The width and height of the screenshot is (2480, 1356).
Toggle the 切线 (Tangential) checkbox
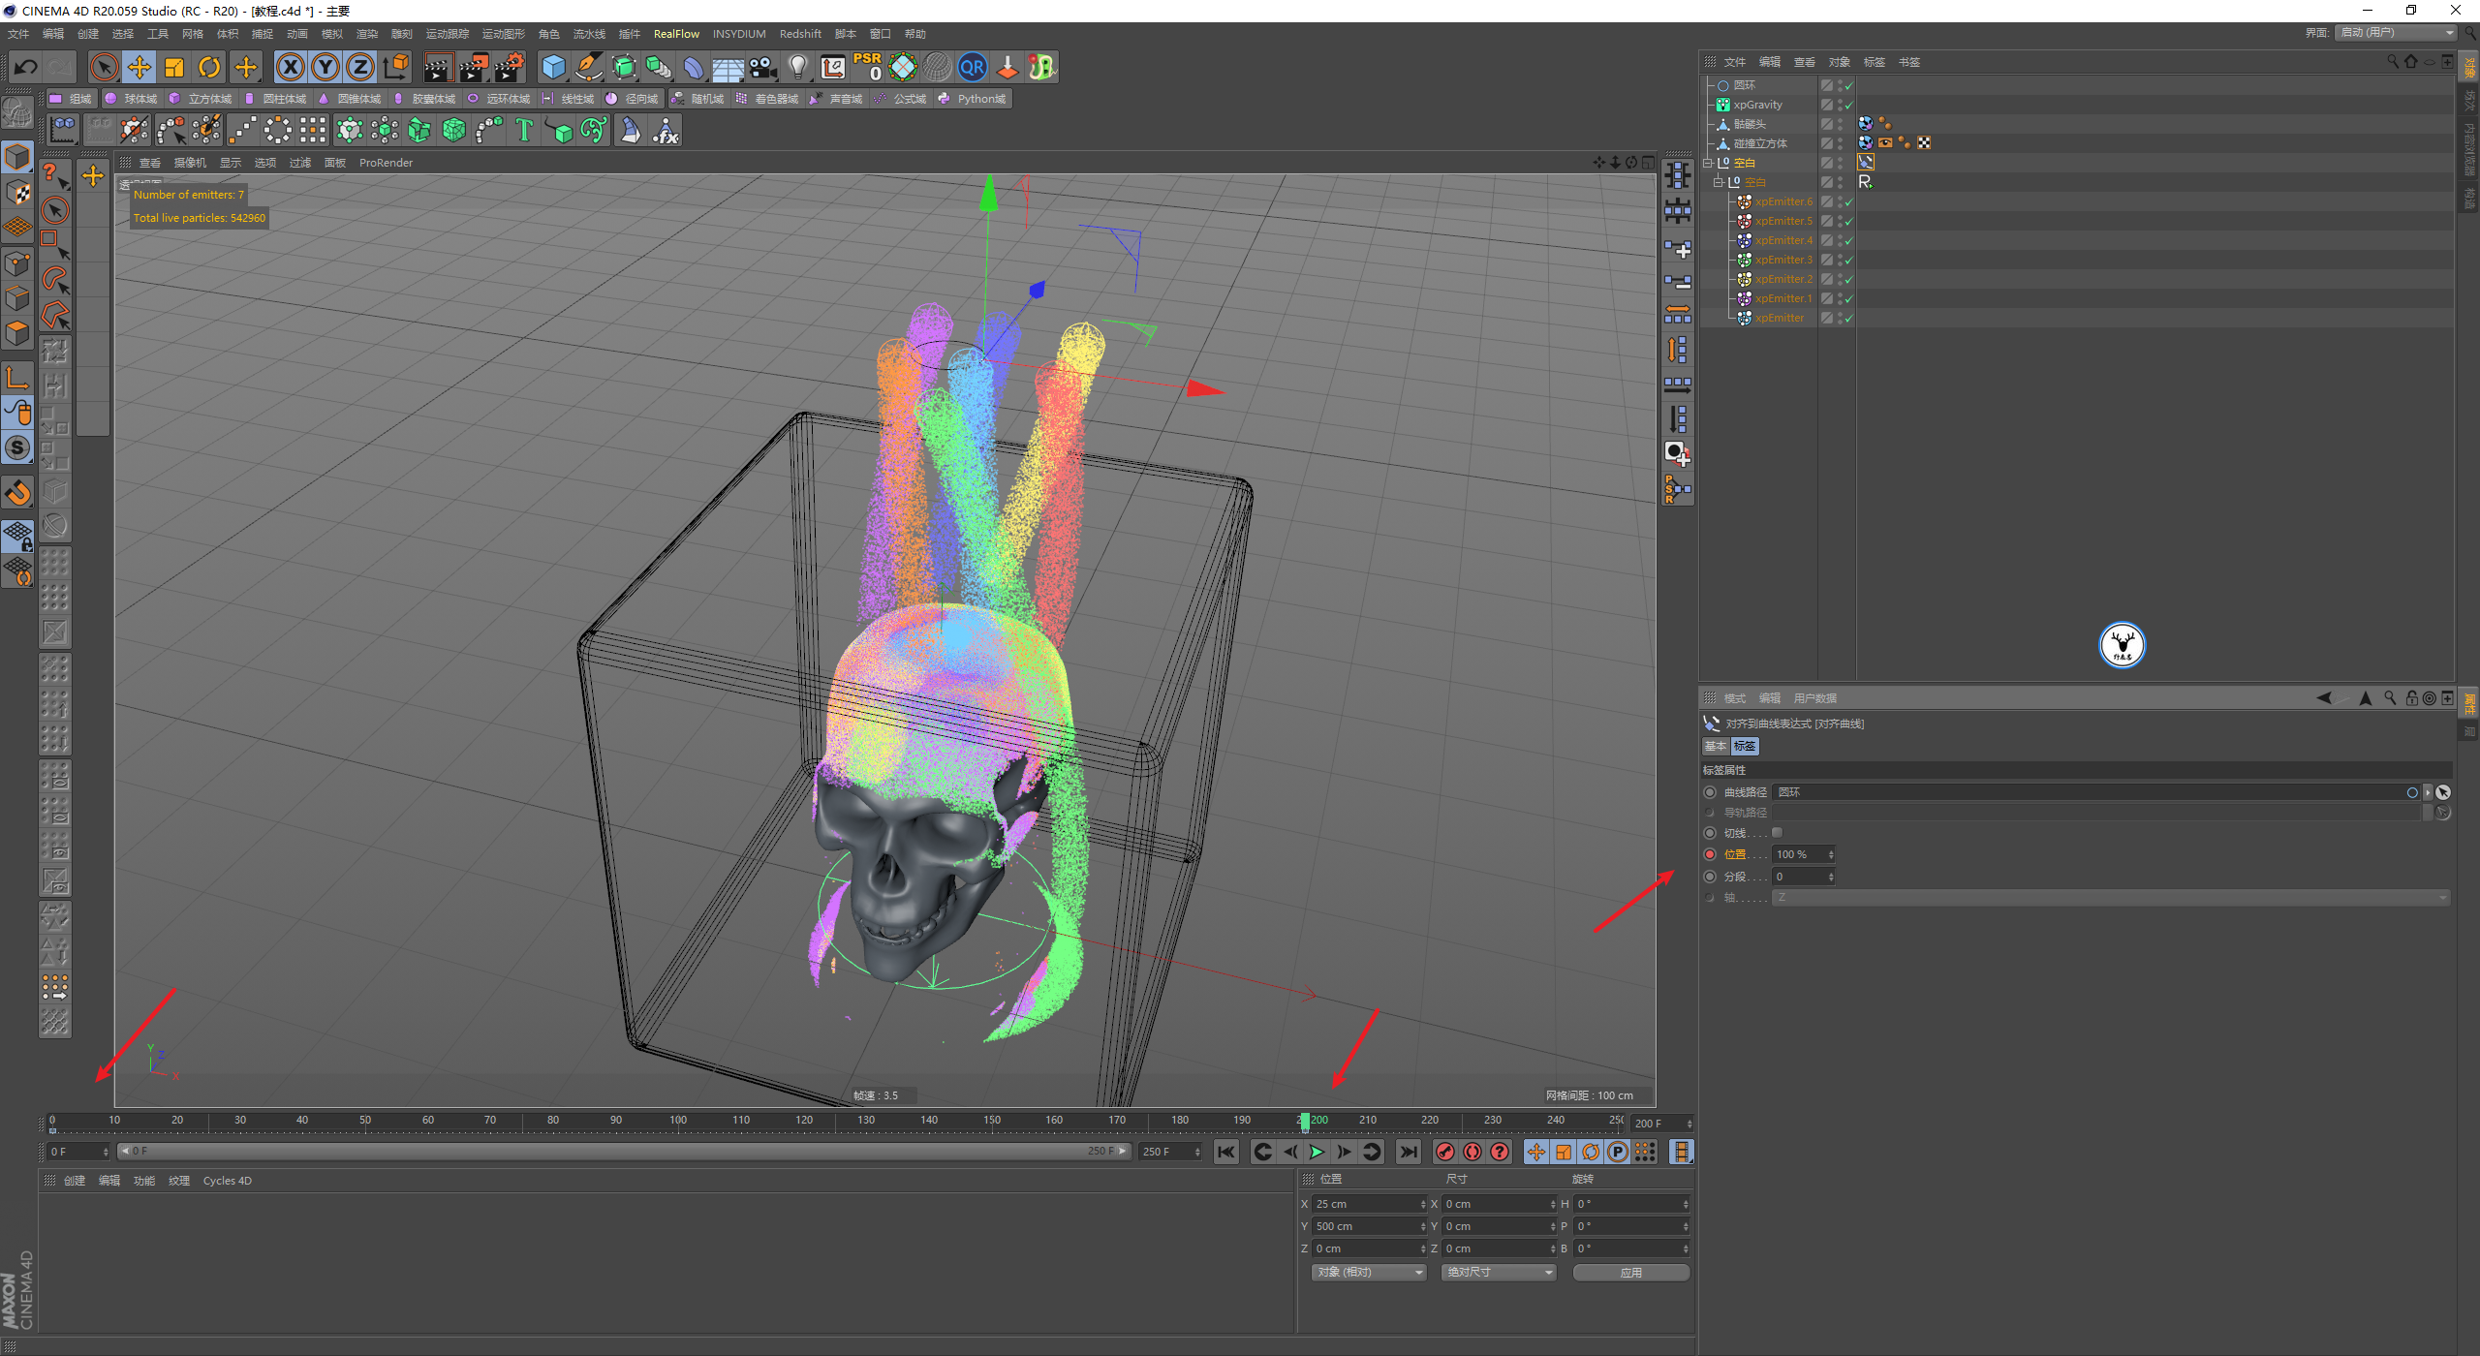1777,833
